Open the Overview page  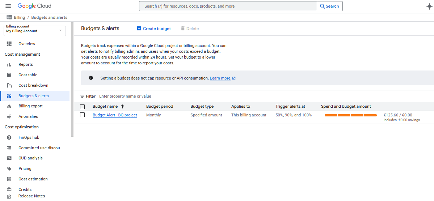pos(27,44)
